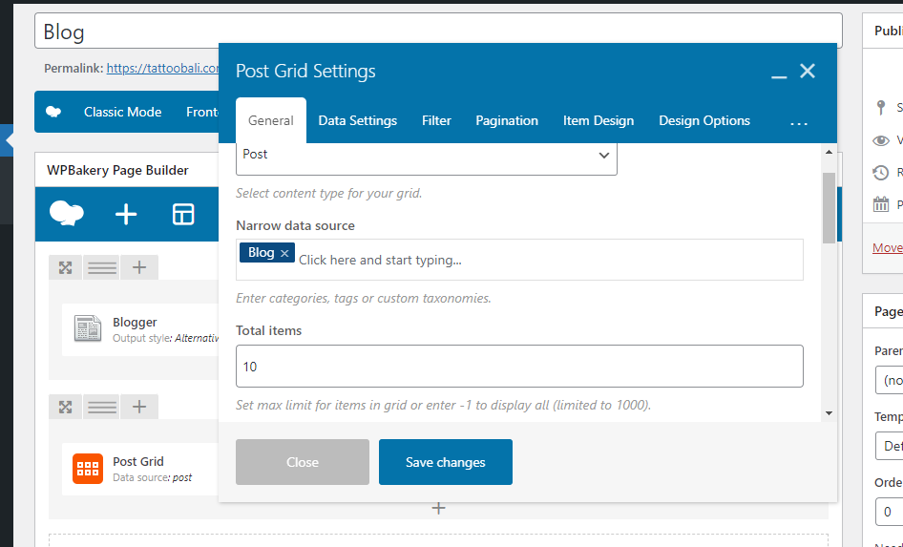The image size is (903, 547).
Task: Open the permalink URL
Action: click(x=163, y=68)
